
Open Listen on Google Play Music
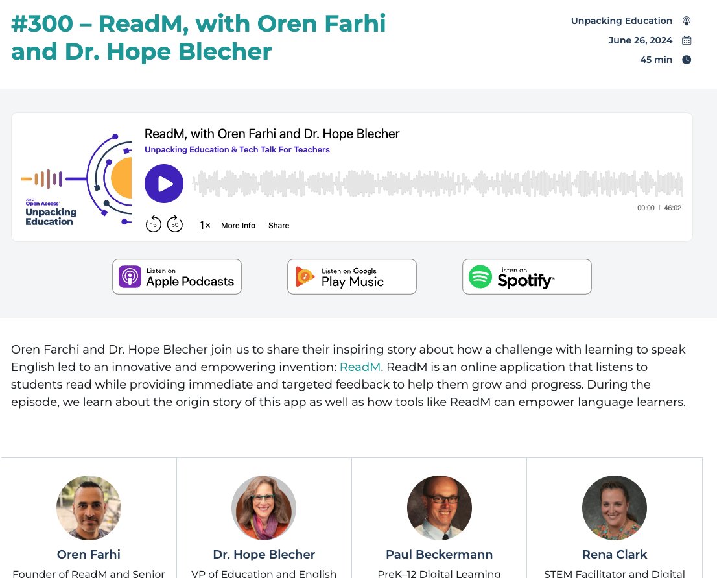351,276
